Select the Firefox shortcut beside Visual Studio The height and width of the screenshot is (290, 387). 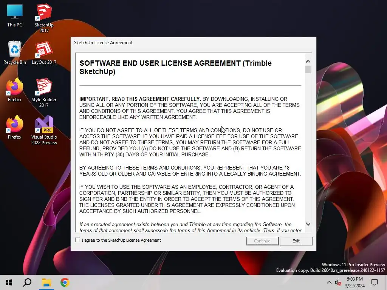(x=15, y=128)
